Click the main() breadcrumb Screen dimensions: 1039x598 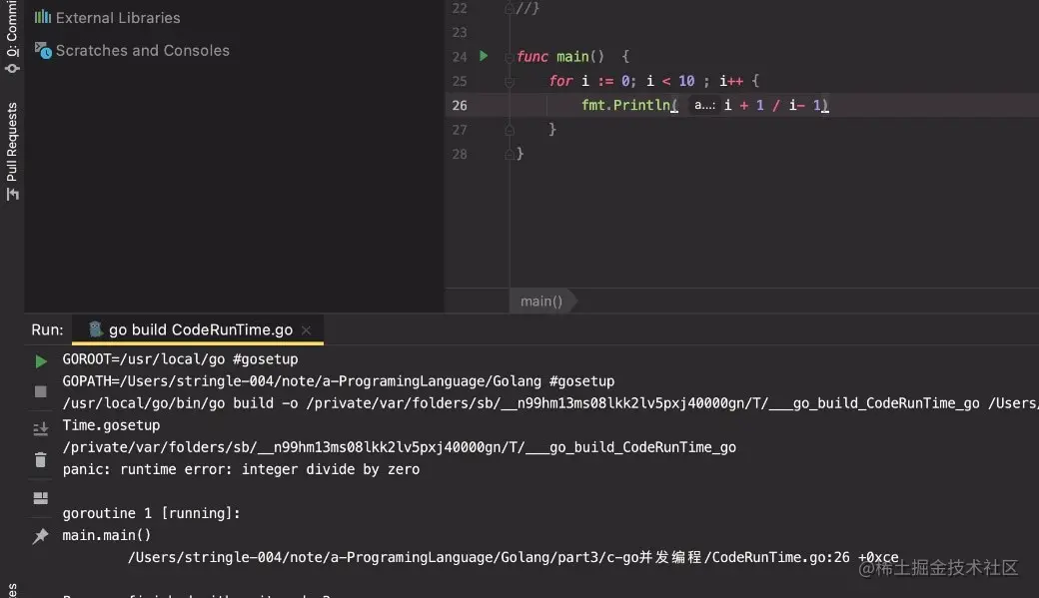[541, 301]
